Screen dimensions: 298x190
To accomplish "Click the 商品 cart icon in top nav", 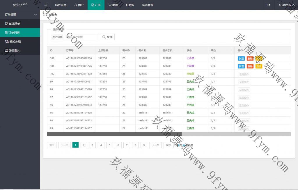I will point(110,5).
